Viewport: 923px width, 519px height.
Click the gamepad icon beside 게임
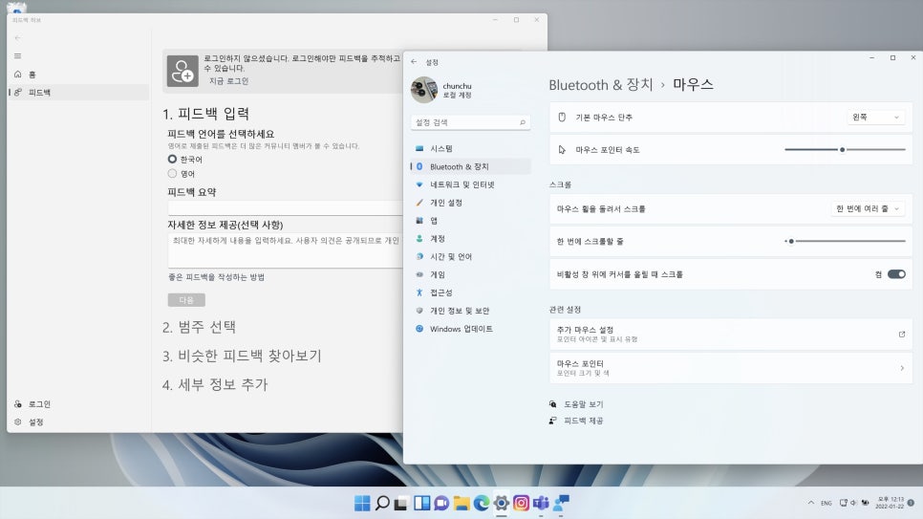(419, 274)
